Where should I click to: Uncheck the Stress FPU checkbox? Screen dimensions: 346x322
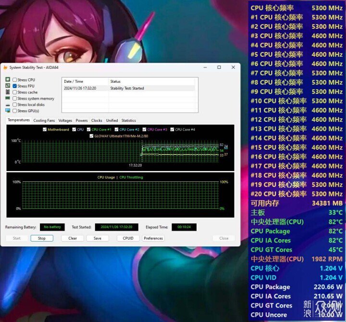pyautogui.click(x=15, y=86)
